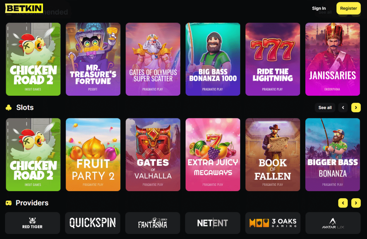Launch the Book of Fallen slot

pos(273,154)
